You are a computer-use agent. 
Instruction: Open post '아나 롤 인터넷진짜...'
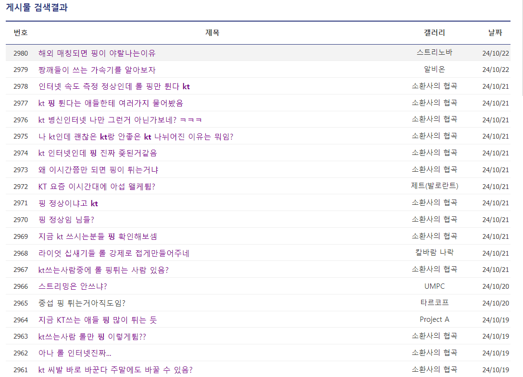pyautogui.click(x=75, y=353)
